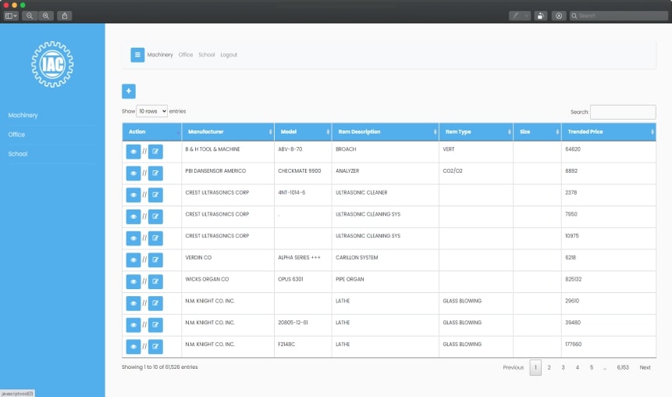View the VERDIN CO record via eye icon
The height and width of the screenshot is (397, 672).
tap(133, 259)
